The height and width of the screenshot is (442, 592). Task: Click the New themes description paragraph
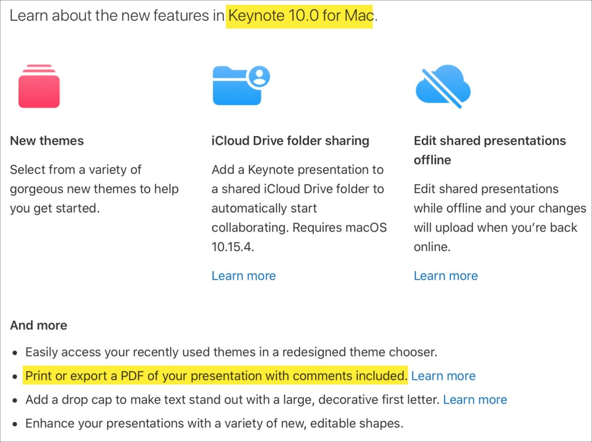pos(94,189)
